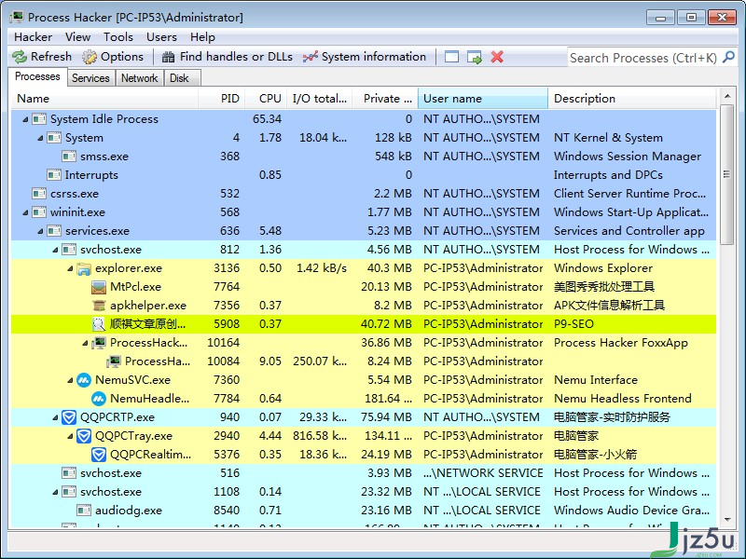Viewport: 746px width, 559px height.
Task: Click the System process row icon
Action: [x=54, y=138]
